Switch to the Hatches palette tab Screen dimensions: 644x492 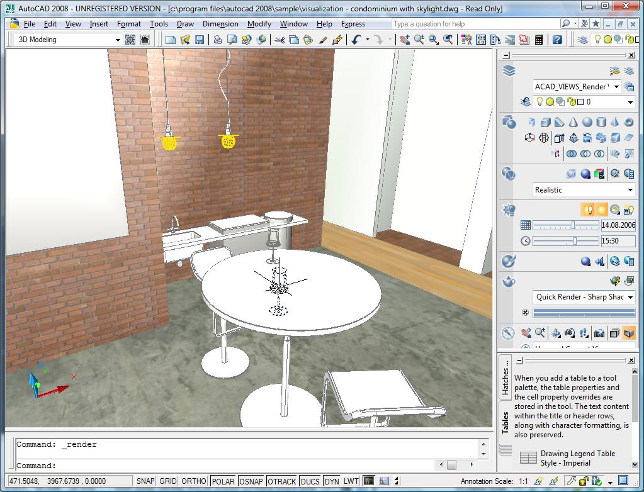point(505,377)
